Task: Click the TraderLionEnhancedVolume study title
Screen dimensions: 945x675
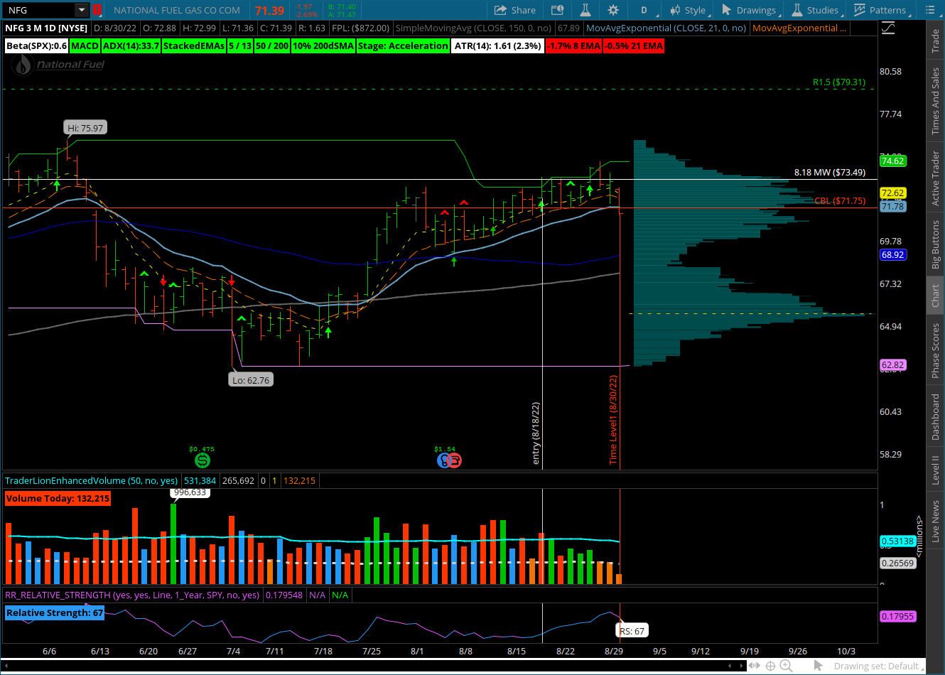Action: point(91,480)
